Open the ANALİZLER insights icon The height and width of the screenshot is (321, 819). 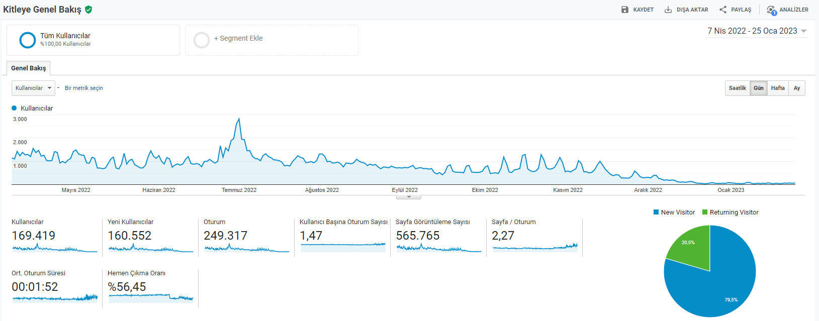(x=771, y=10)
